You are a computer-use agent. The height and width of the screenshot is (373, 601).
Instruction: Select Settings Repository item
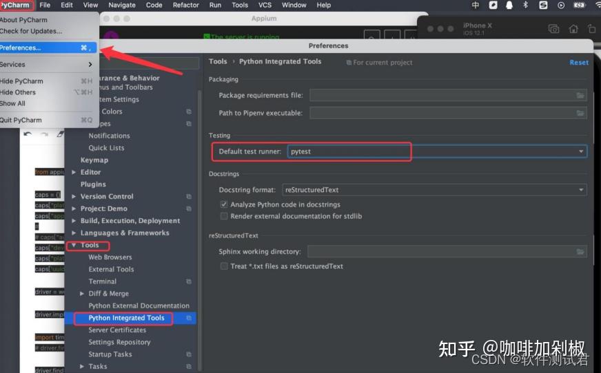[x=120, y=342]
